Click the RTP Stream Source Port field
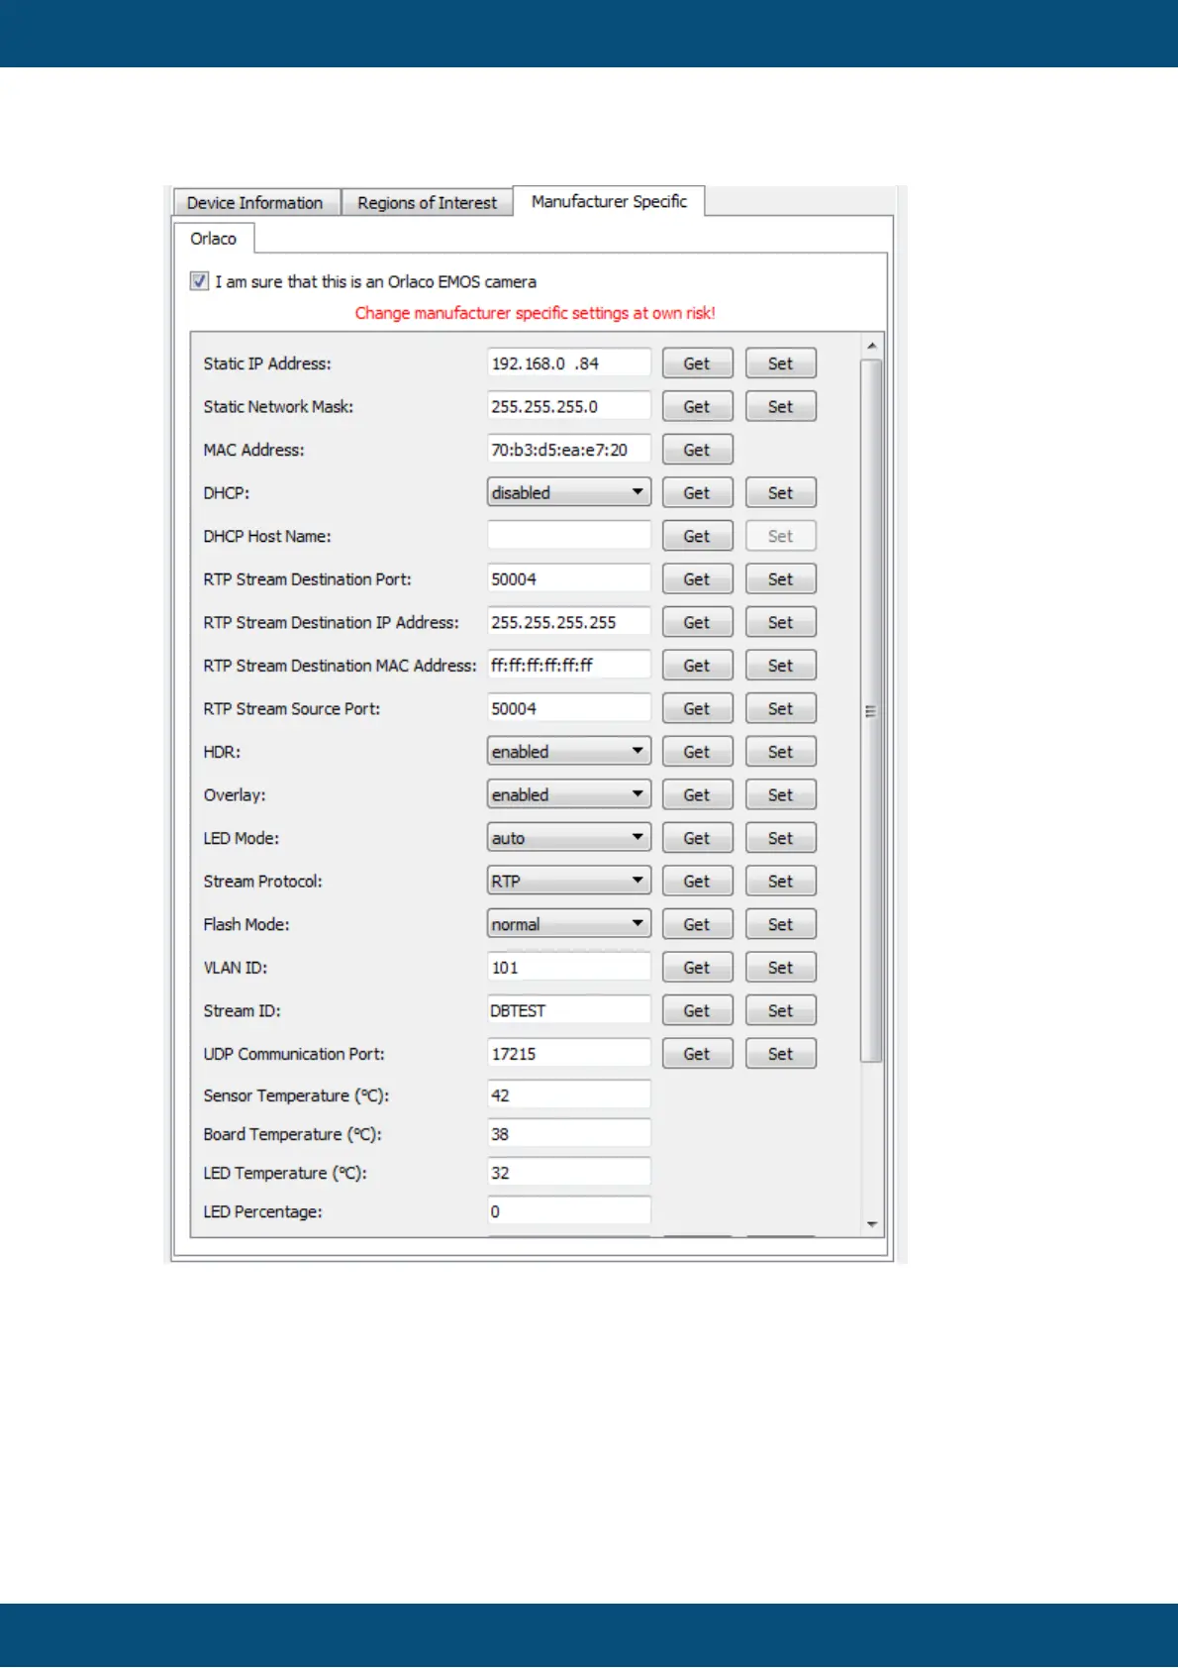Viewport: 1178px width, 1668px height. [x=569, y=708]
